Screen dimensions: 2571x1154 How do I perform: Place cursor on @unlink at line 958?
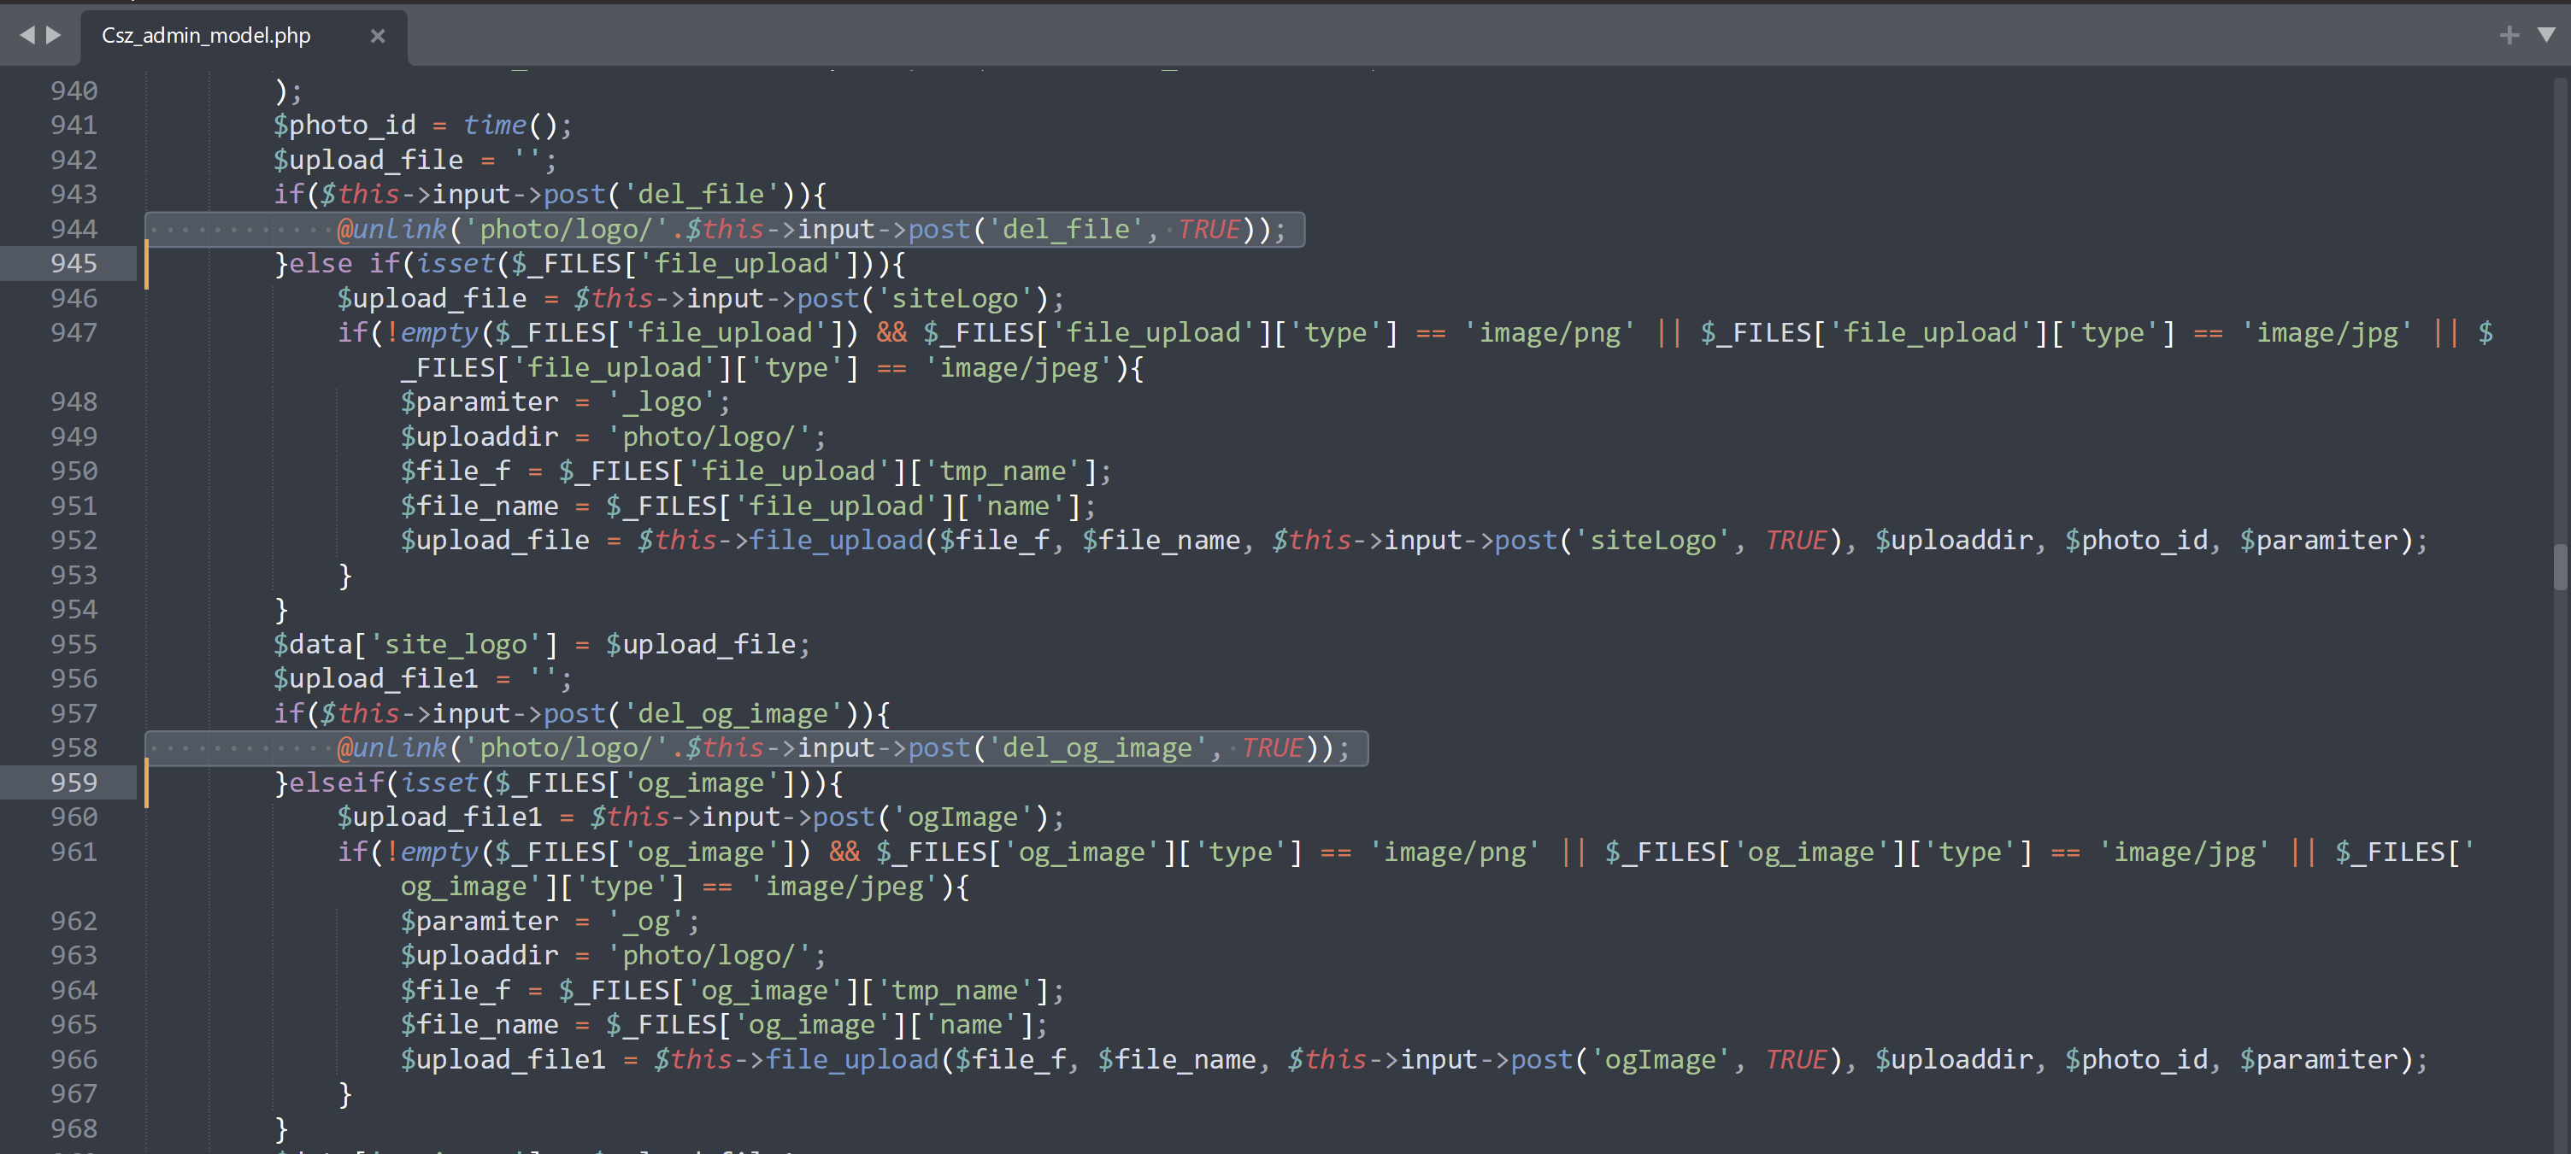[392, 748]
